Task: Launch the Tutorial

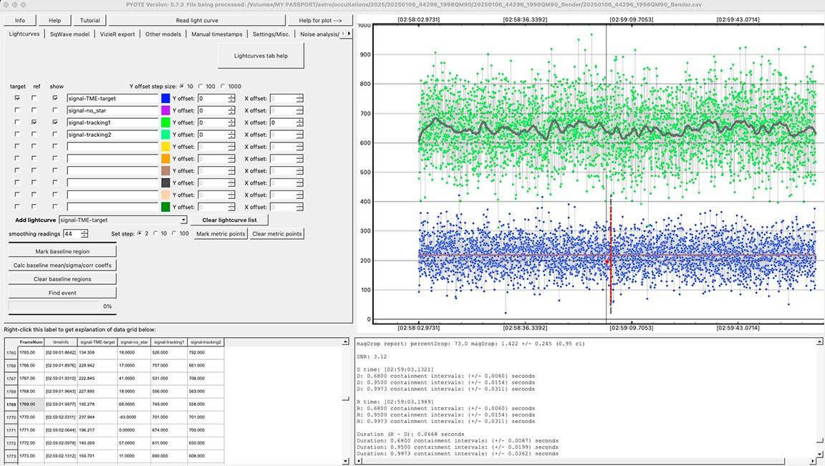Action: (x=90, y=21)
